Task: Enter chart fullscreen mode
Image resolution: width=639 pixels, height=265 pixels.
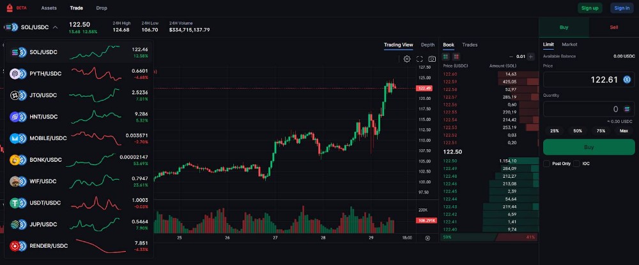Action: pos(420,59)
